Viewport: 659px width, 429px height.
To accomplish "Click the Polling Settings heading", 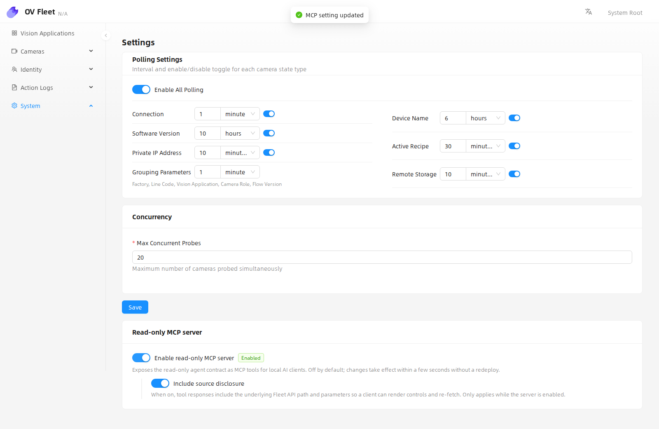I will tap(157, 59).
